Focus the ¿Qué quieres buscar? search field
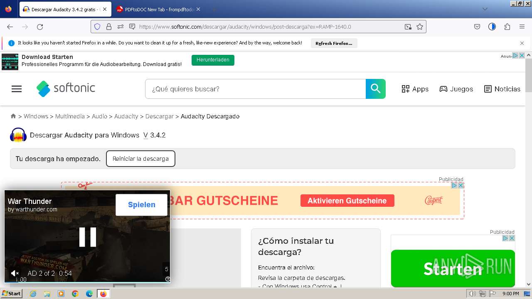 tap(255, 89)
